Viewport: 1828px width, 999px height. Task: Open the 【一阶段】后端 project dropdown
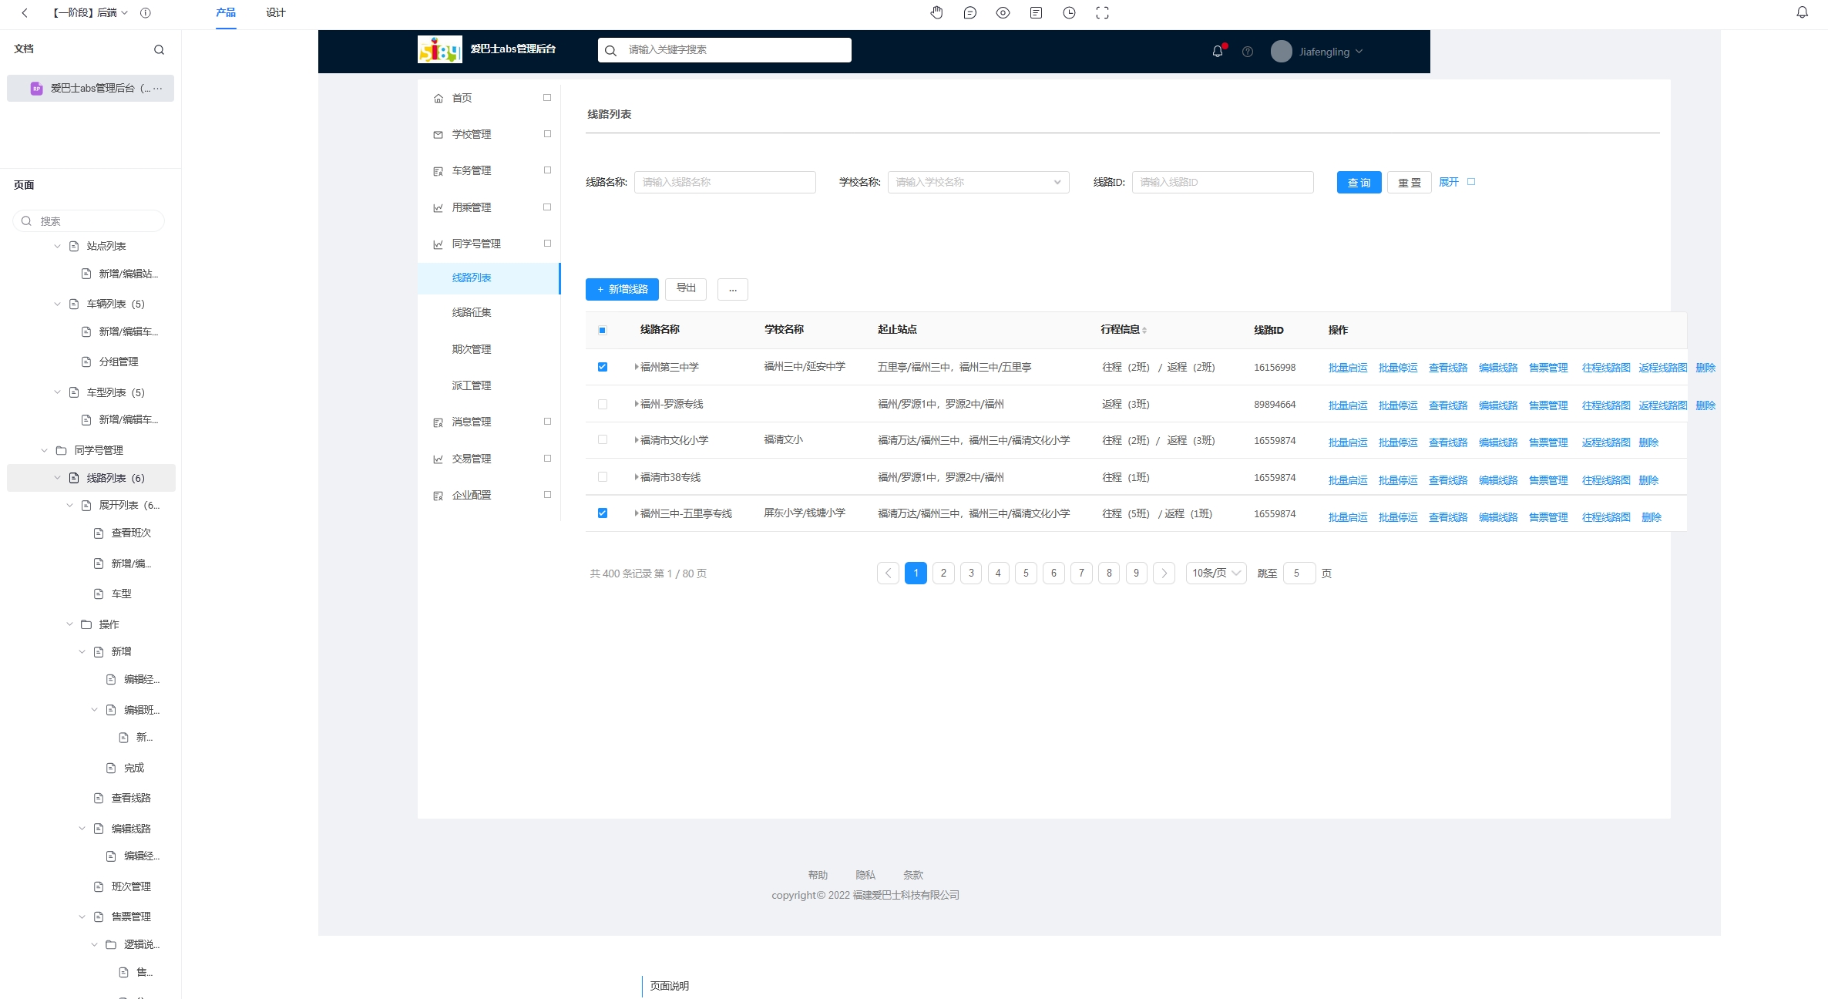(90, 12)
